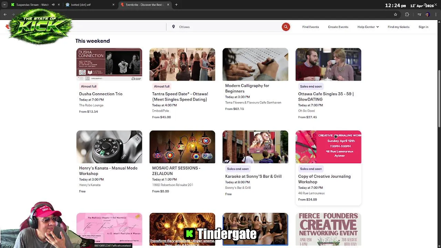The width and height of the screenshot is (441, 248).
Task: Open the Tantra Speed Date event image
Action: pos(182,64)
